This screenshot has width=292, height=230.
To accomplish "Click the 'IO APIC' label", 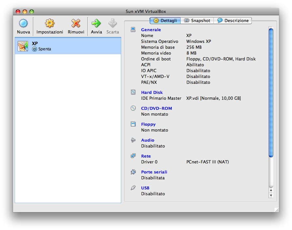I will click(x=149, y=71).
